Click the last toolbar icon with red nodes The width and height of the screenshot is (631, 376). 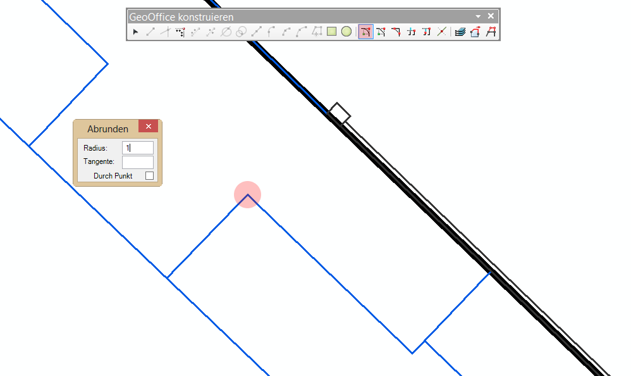(x=490, y=32)
